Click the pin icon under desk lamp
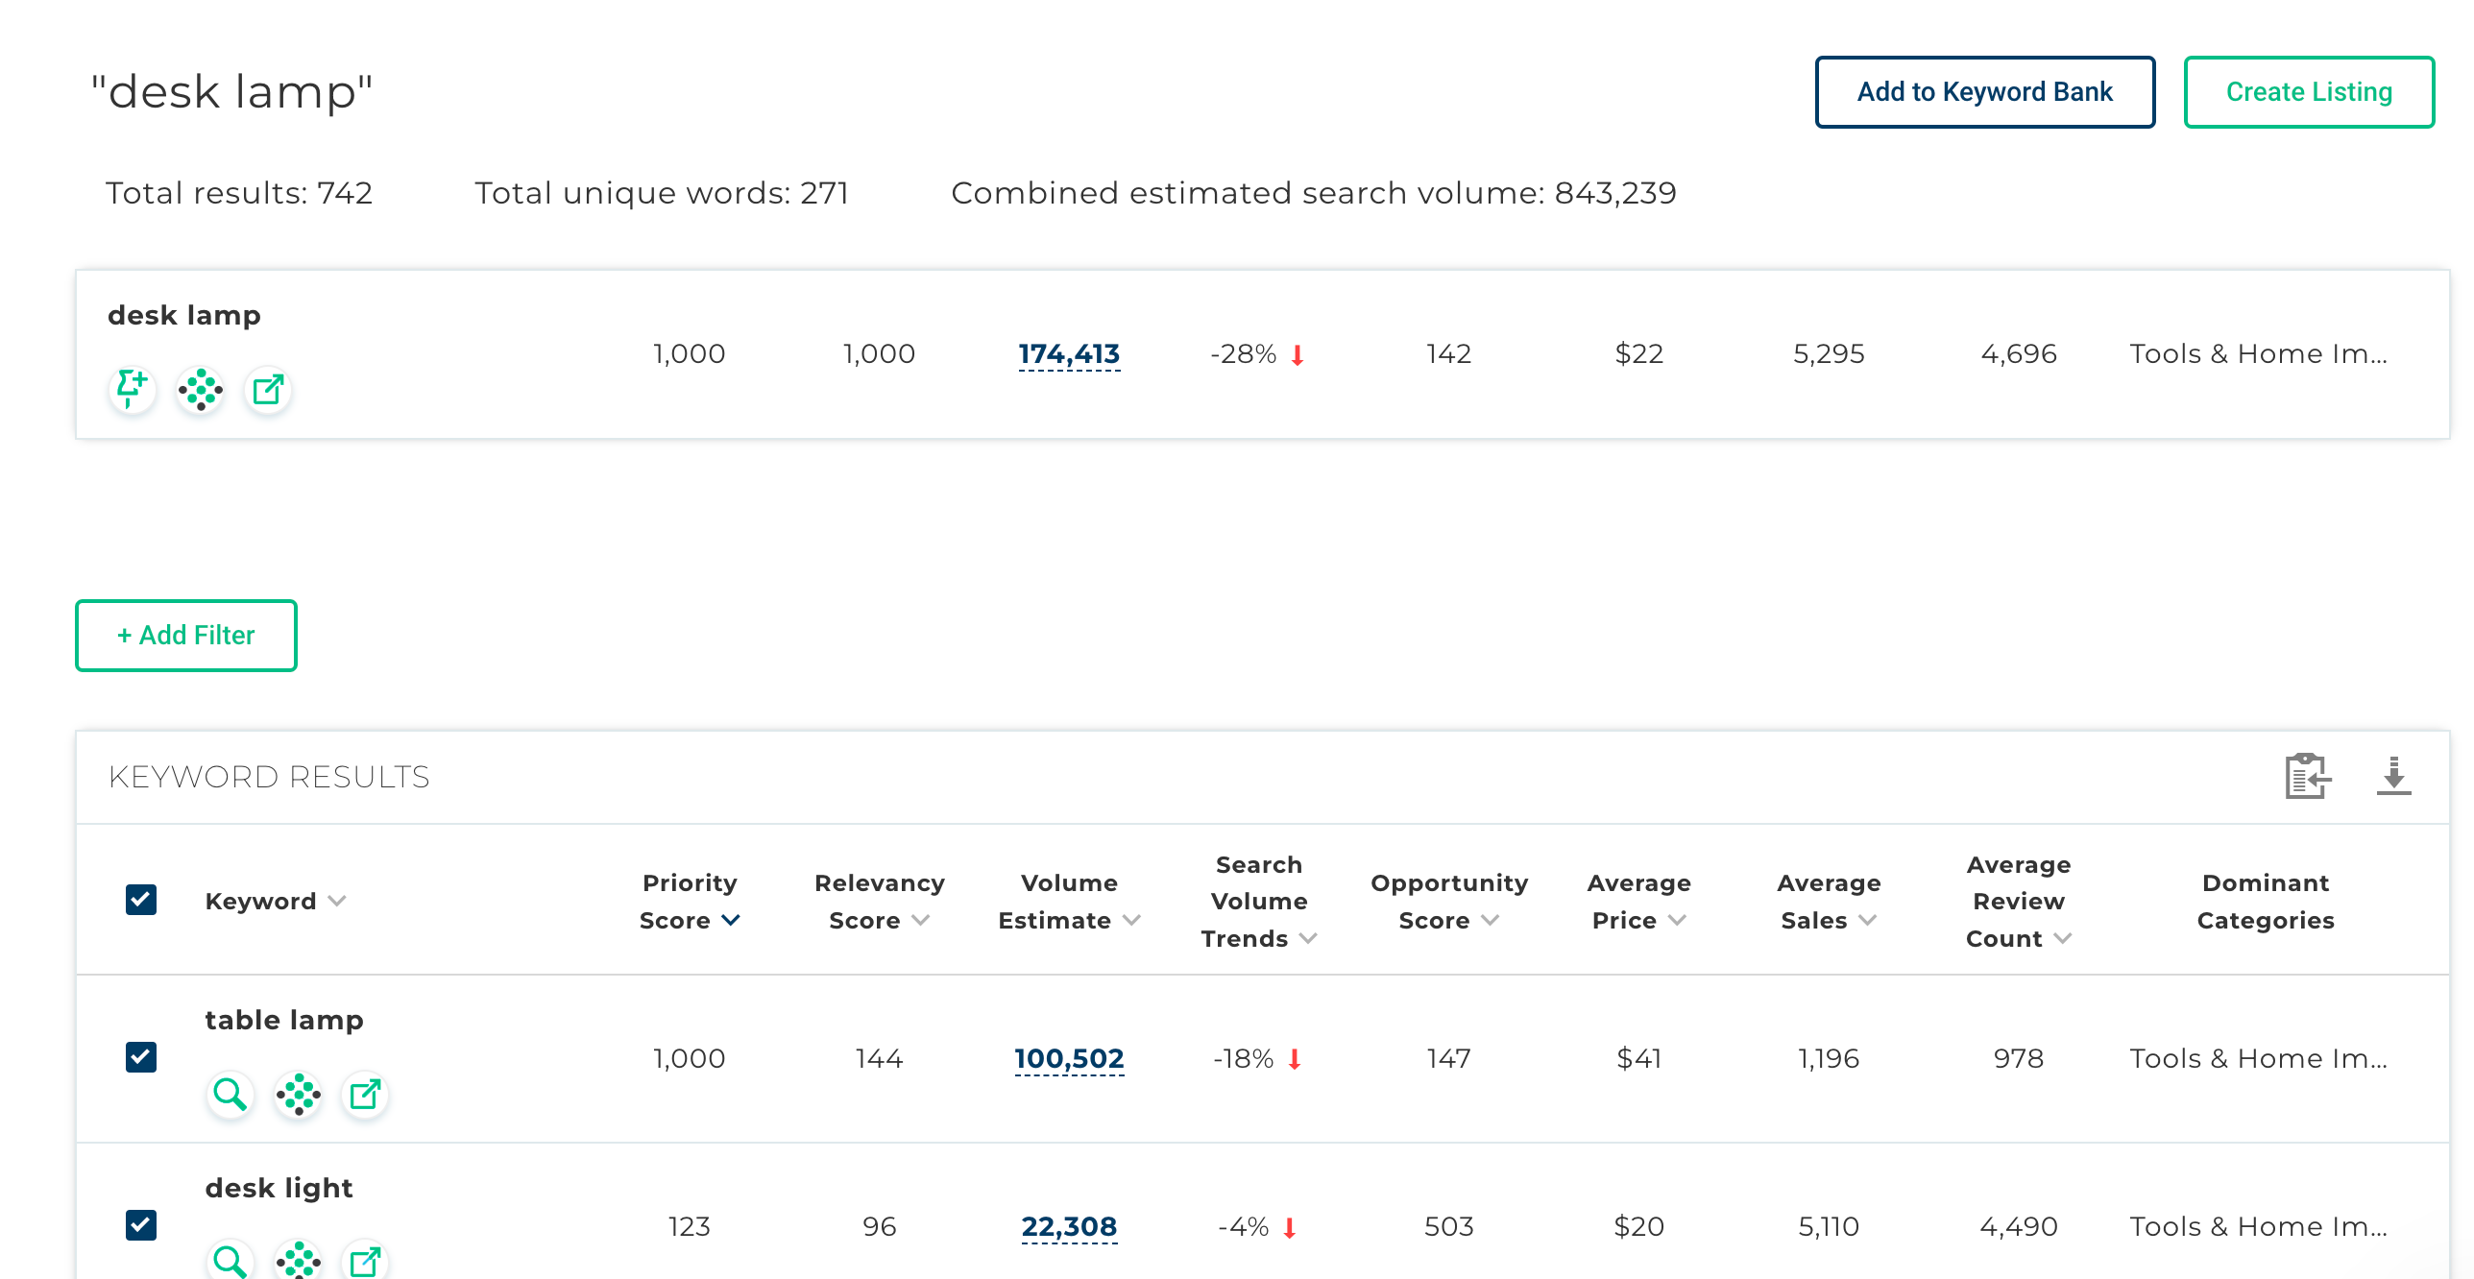 coord(132,389)
